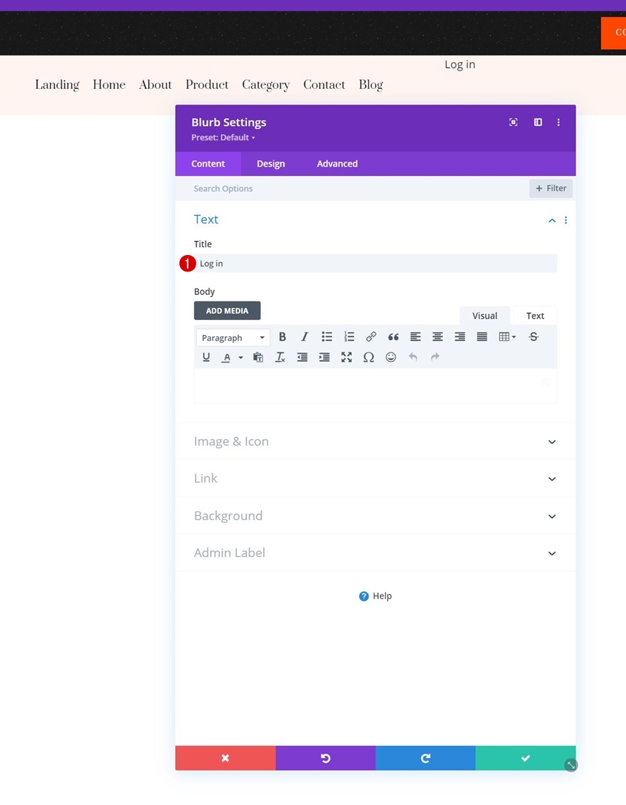Image resolution: width=626 pixels, height=805 pixels.
Task: Switch body editor to Visual tab
Action: pos(484,316)
